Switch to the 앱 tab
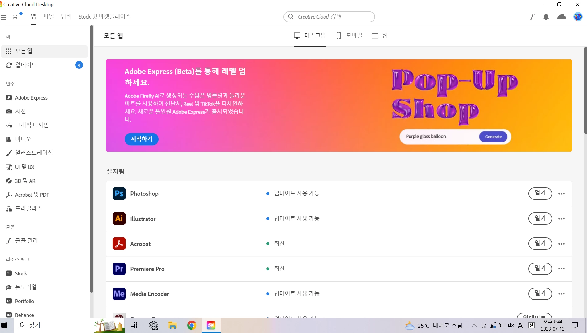Screen dimensions: 587x333 click(x=34, y=16)
